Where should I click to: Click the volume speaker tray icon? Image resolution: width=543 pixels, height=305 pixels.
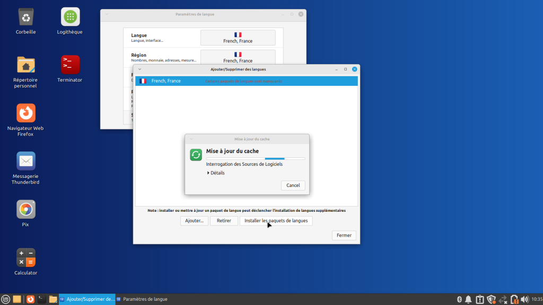[x=524, y=299]
